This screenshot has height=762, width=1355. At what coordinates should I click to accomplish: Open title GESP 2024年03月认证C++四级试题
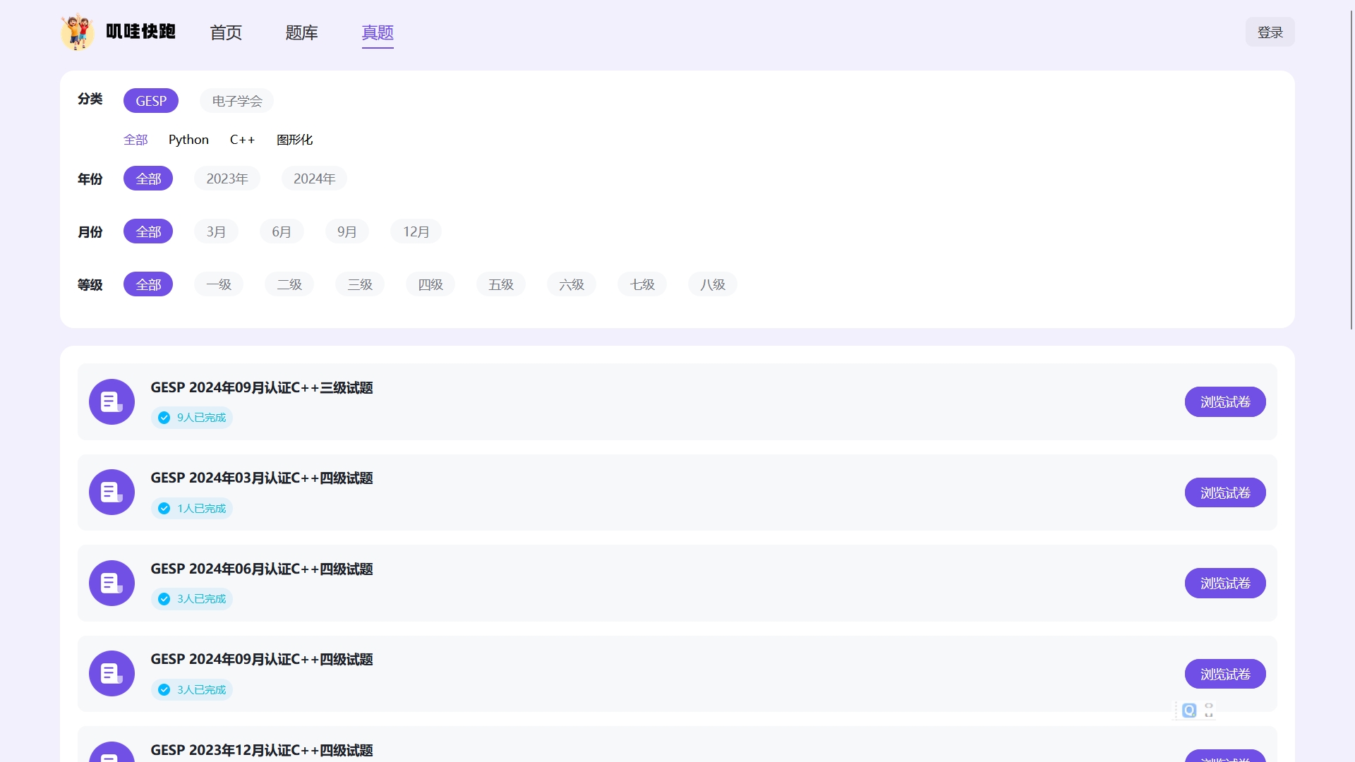pos(262,478)
